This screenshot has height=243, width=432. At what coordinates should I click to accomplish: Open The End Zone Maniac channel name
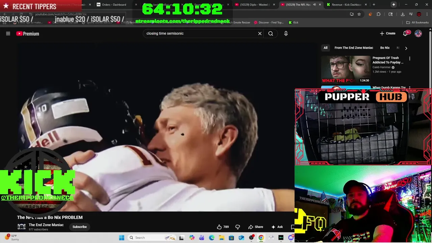tap(46, 225)
